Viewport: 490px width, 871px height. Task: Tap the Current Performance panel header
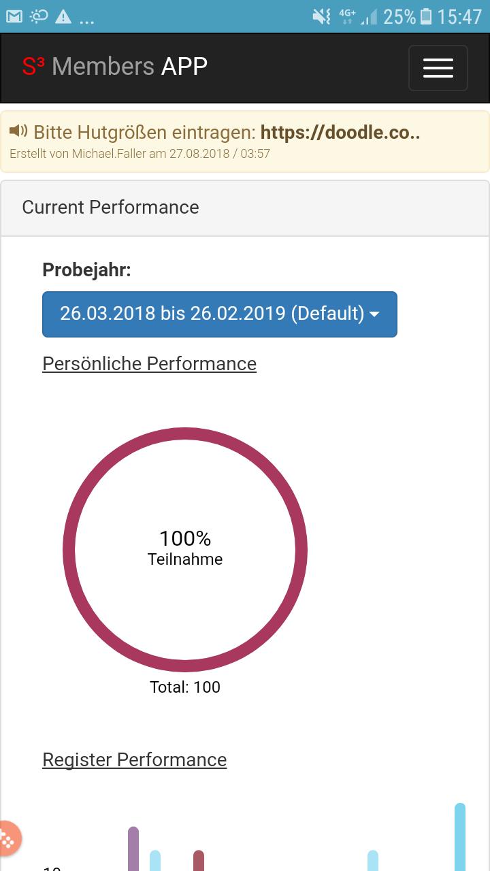[x=110, y=208]
